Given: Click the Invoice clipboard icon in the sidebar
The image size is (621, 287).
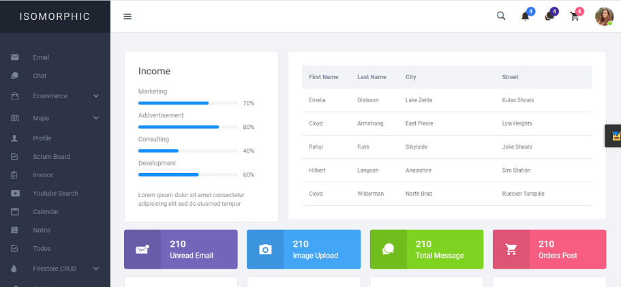Looking at the screenshot, I should (14, 175).
